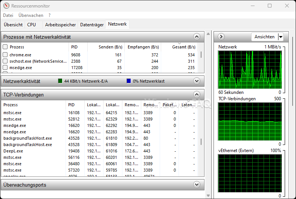Screen dimensions: 296x199
Task: Click the 0% Netzwerklast text
Action: point(149,81)
